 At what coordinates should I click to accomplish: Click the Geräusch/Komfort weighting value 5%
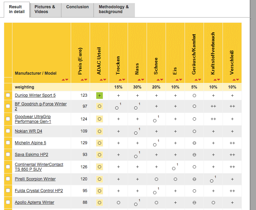point(194,87)
